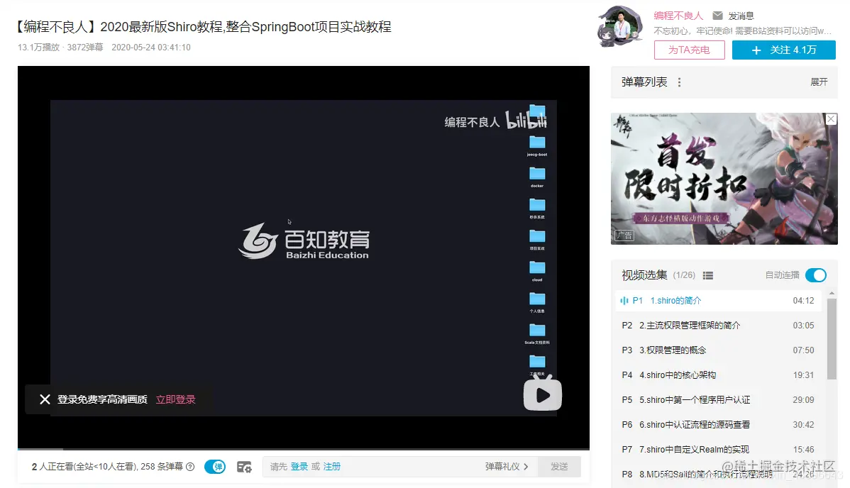Click 登录 link in danmaku input
This screenshot has height=488, width=850.
(x=299, y=467)
